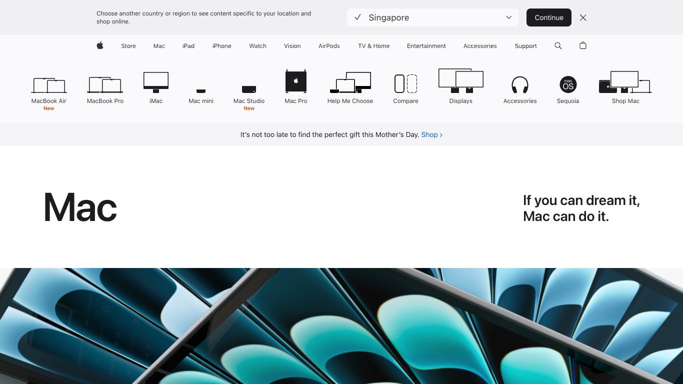Screen dimensions: 683x384
Task: Open the Compare devices icon
Action: [405, 83]
